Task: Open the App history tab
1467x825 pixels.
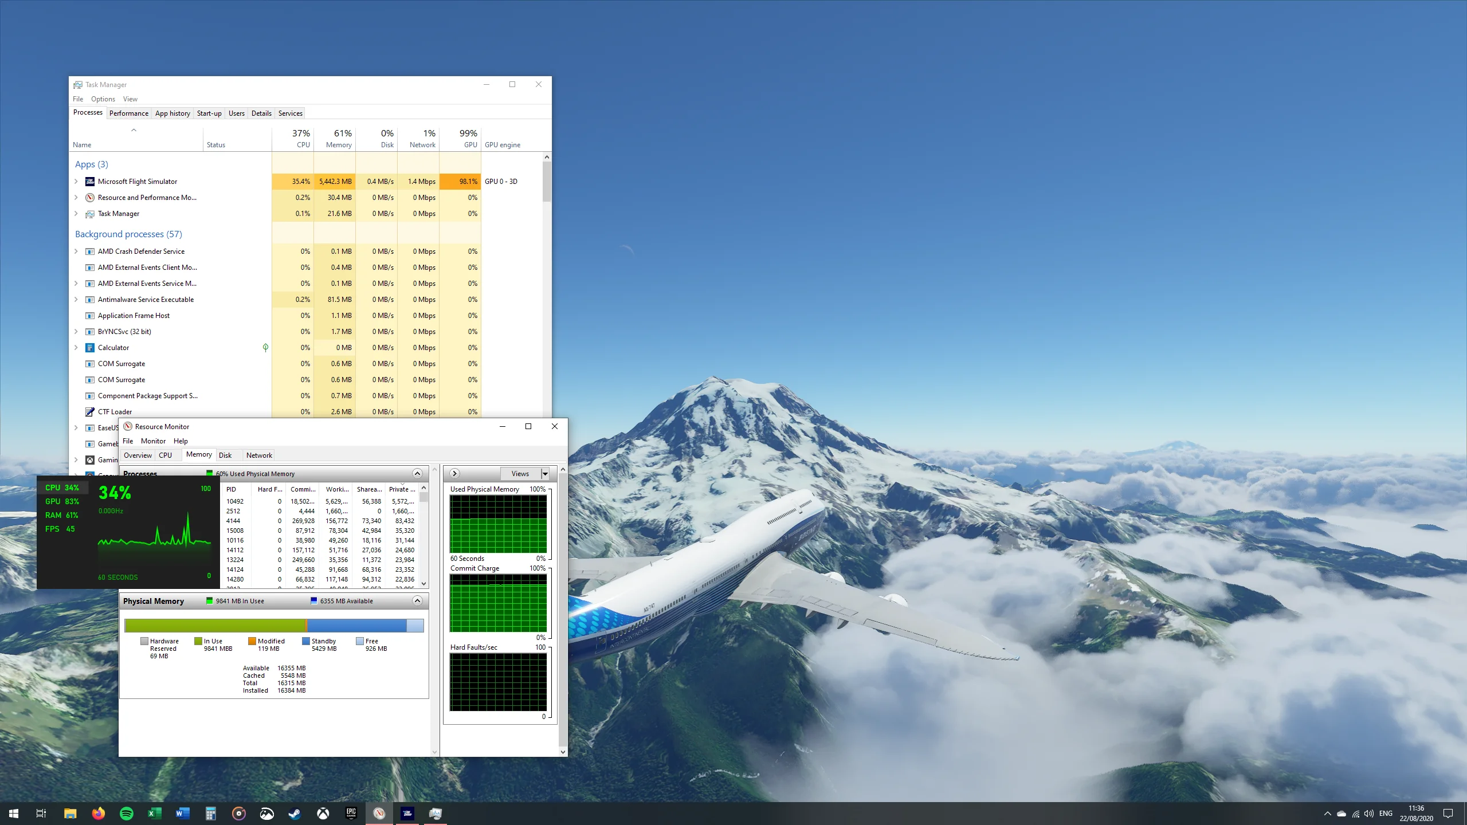Action: tap(172, 113)
